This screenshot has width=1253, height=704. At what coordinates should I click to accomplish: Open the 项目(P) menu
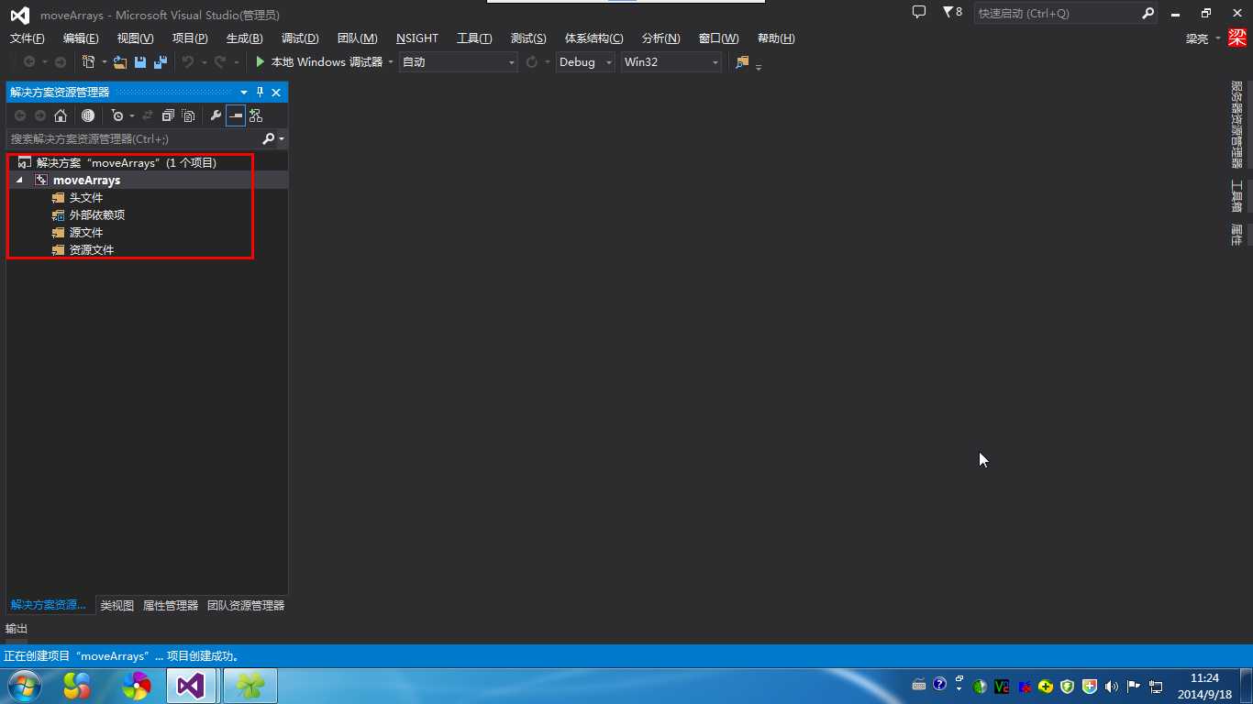[190, 38]
